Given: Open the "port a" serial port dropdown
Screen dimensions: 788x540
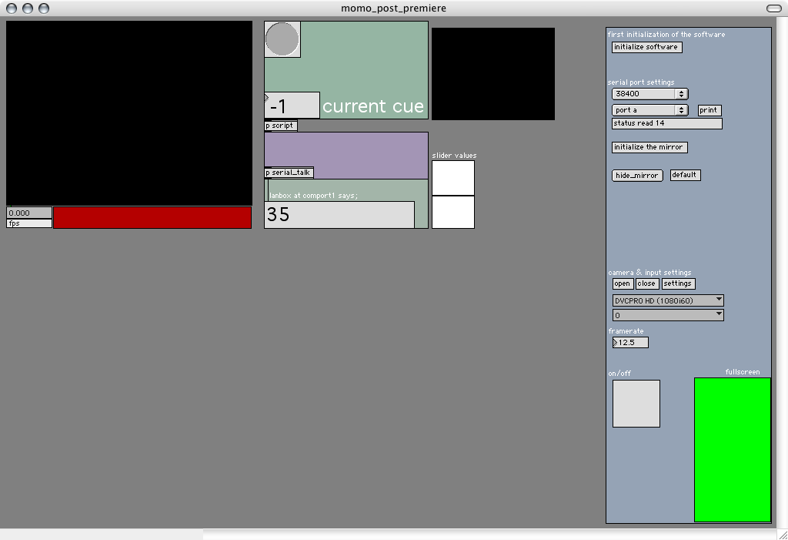Looking at the screenshot, I should coord(649,109).
